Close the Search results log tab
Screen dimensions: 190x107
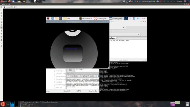[96, 76]
